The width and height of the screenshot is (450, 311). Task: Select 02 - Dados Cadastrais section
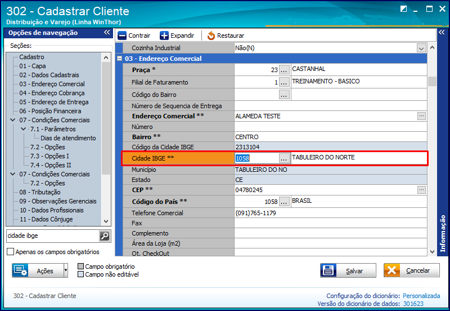click(x=49, y=75)
